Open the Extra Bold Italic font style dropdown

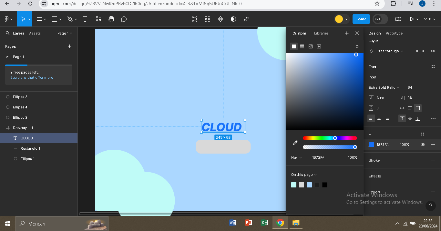[x=384, y=87]
